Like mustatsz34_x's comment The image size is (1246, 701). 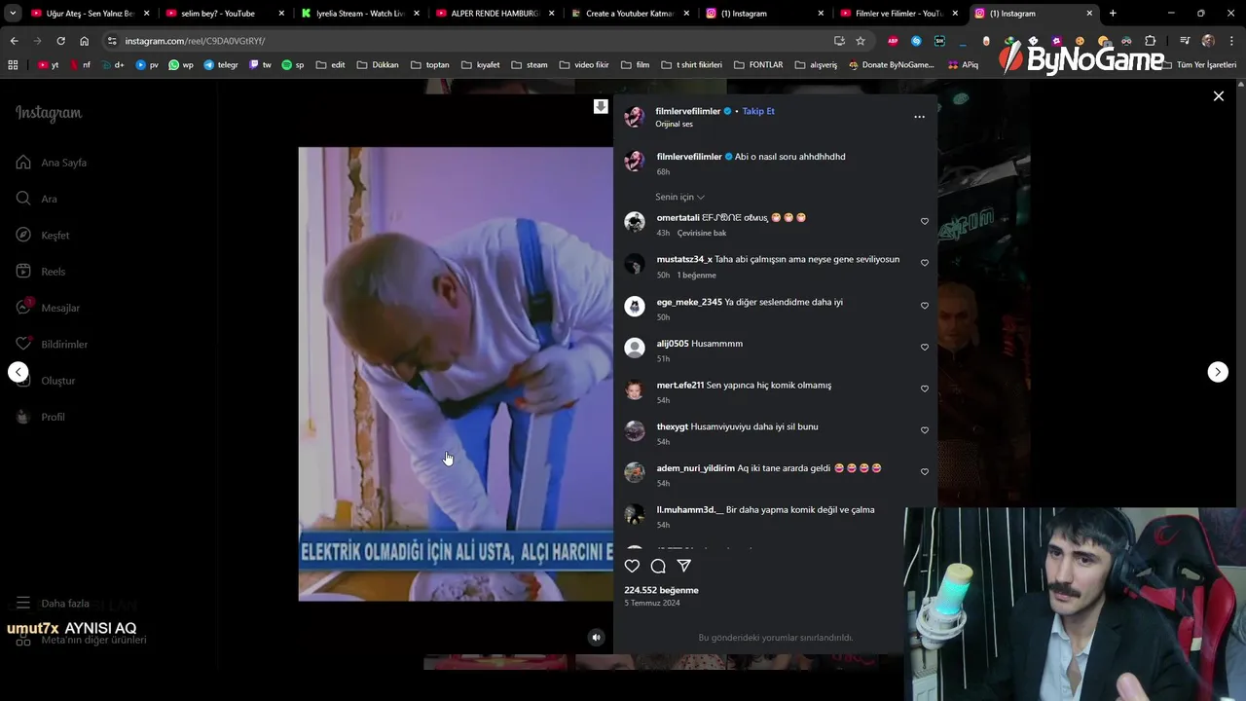[x=925, y=263]
